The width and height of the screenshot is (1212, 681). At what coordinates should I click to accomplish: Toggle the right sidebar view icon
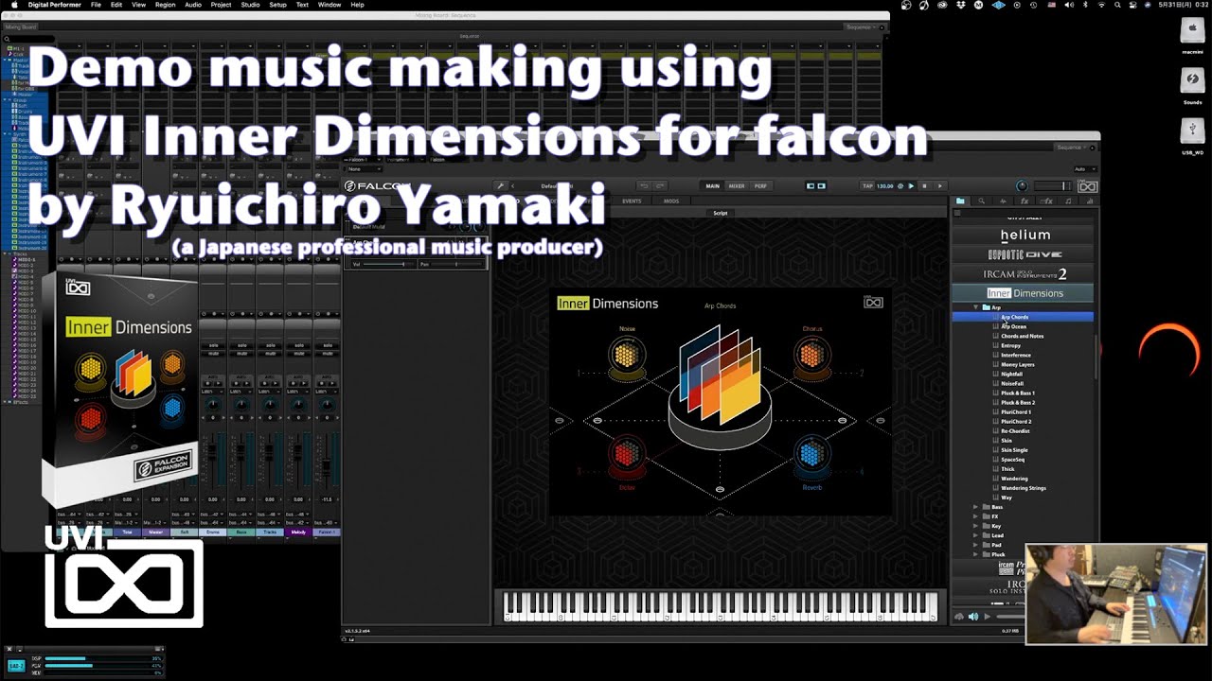click(821, 186)
